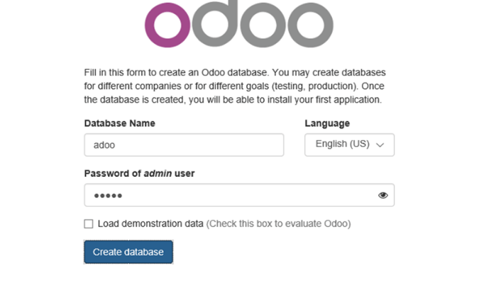The height and width of the screenshot is (283, 484).
Task: Click the word 'admin' in password label
Action: click(x=160, y=173)
